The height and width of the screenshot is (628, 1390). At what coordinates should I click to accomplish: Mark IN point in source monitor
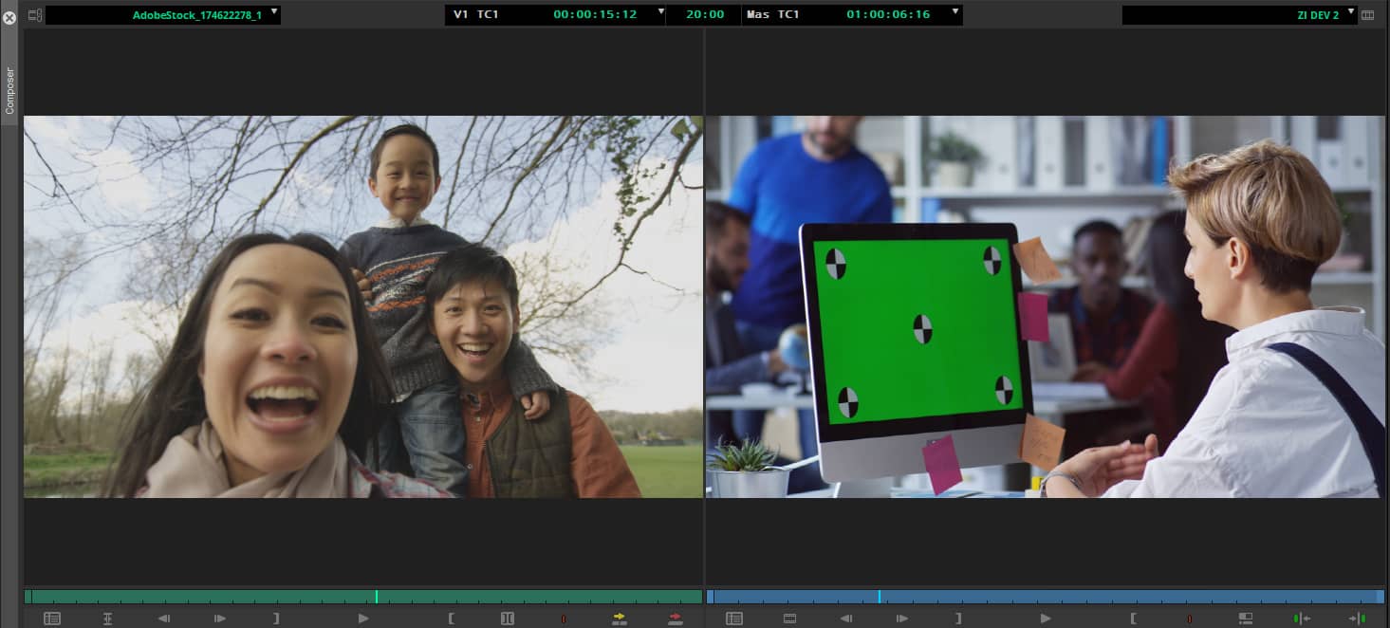[x=452, y=619]
